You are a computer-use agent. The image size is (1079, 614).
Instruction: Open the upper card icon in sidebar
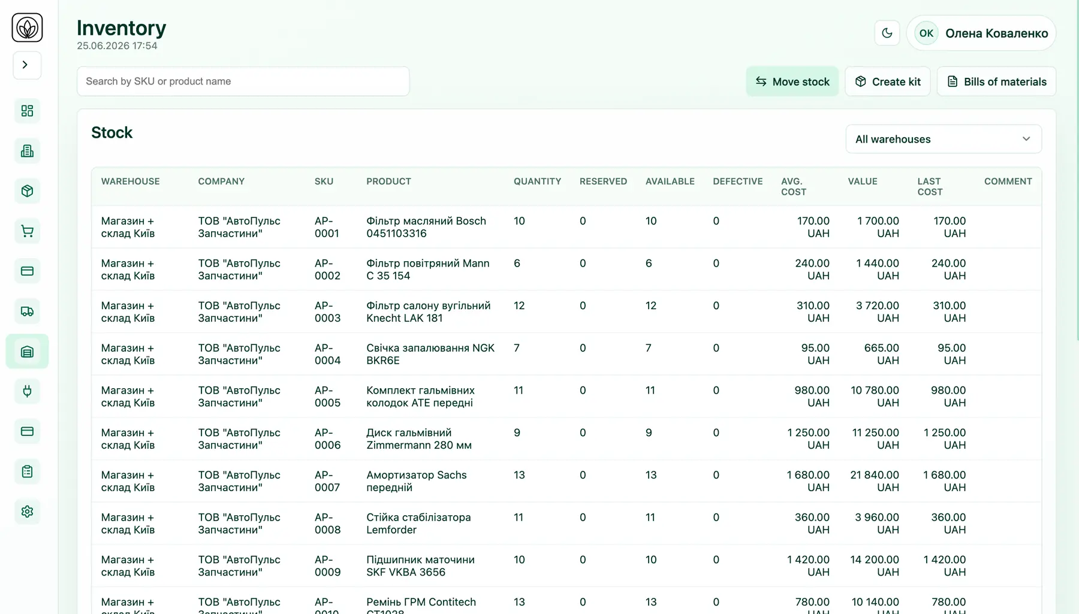(x=27, y=271)
